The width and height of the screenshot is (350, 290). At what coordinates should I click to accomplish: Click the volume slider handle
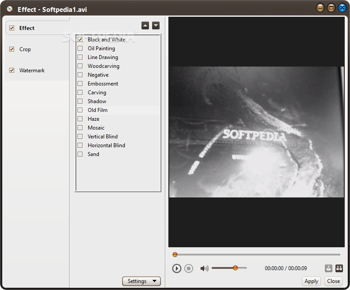pyautogui.click(x=235, y=268)
